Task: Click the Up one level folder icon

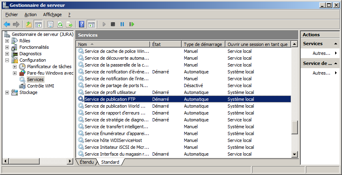Action: click(x=29, y=24)
